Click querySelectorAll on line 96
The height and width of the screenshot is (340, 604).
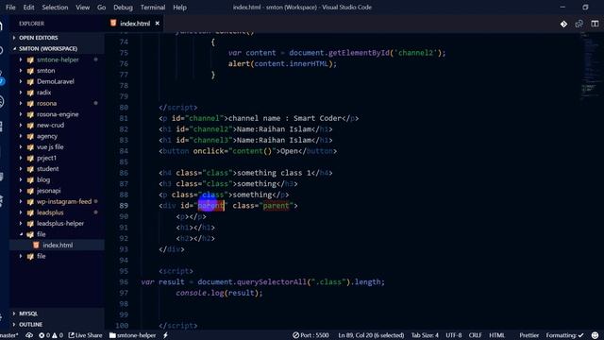[272, 281]
